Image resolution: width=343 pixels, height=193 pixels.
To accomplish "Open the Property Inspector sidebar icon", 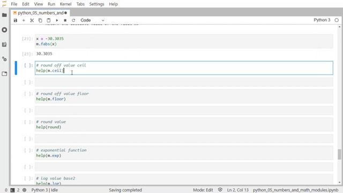I will (x=4, y=59).
